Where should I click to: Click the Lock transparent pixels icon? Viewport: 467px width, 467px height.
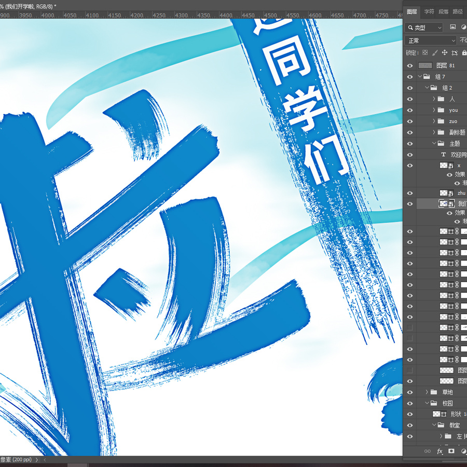(x=425, y=53)
